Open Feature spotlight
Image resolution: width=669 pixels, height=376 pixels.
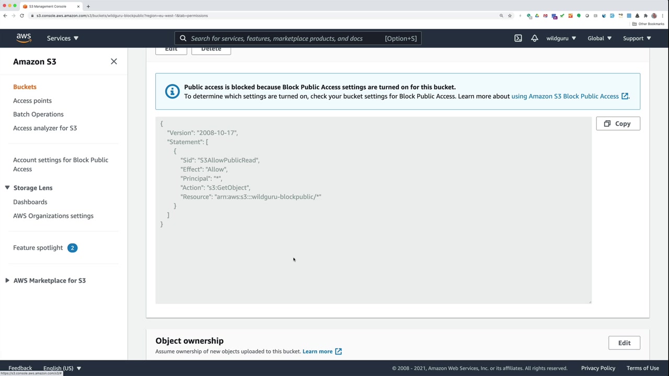tap(38, 248)
